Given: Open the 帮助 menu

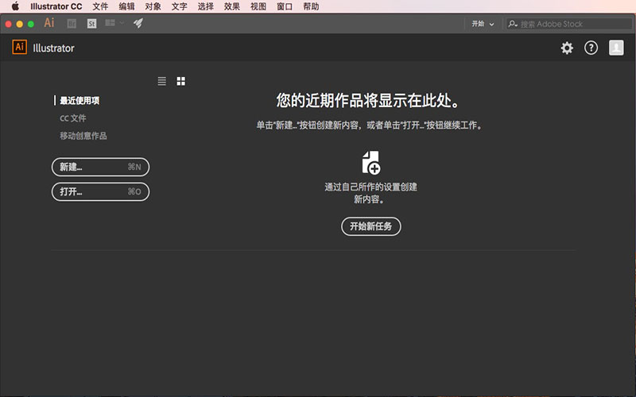Looking at the screenshot, I should coord(311,6).
